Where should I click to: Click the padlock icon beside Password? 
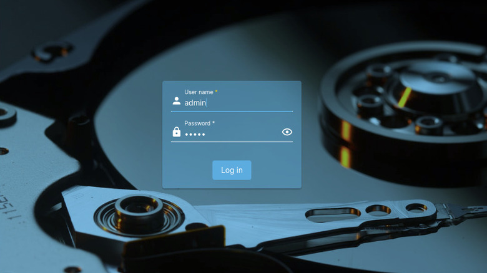click(x=177, y=132)
